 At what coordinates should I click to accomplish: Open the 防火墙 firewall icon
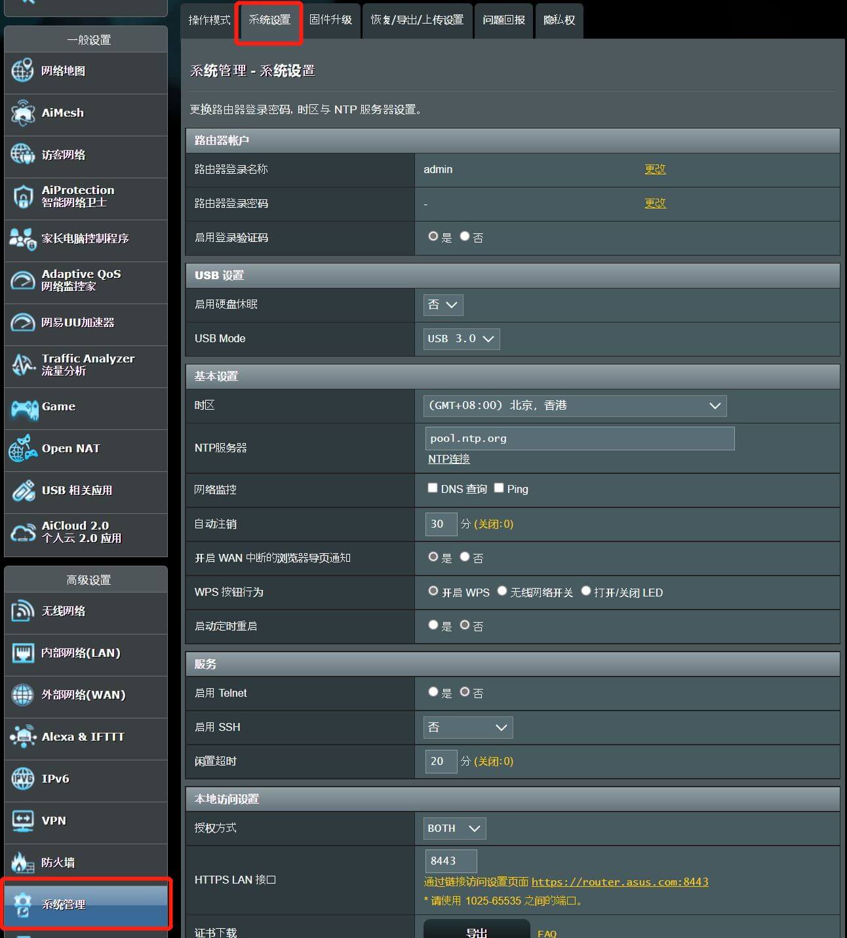(23, 863)
